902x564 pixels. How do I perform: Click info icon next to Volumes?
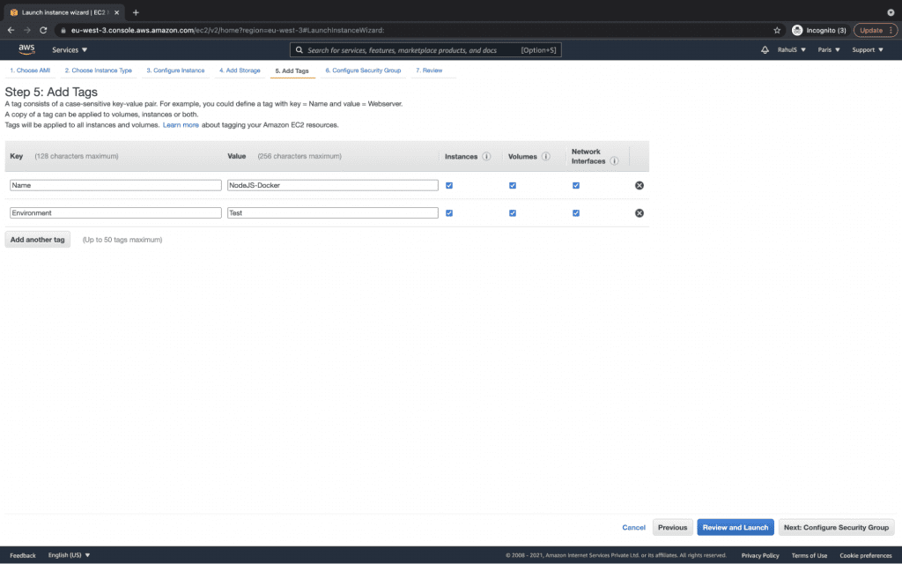(x=546, y=157)
